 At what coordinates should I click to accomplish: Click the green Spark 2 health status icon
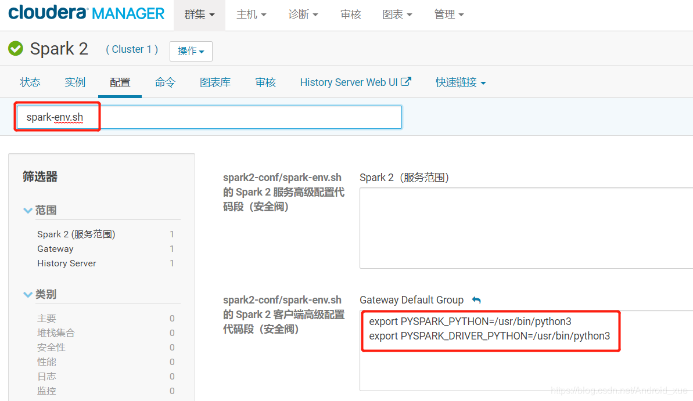tap(16, 49)
